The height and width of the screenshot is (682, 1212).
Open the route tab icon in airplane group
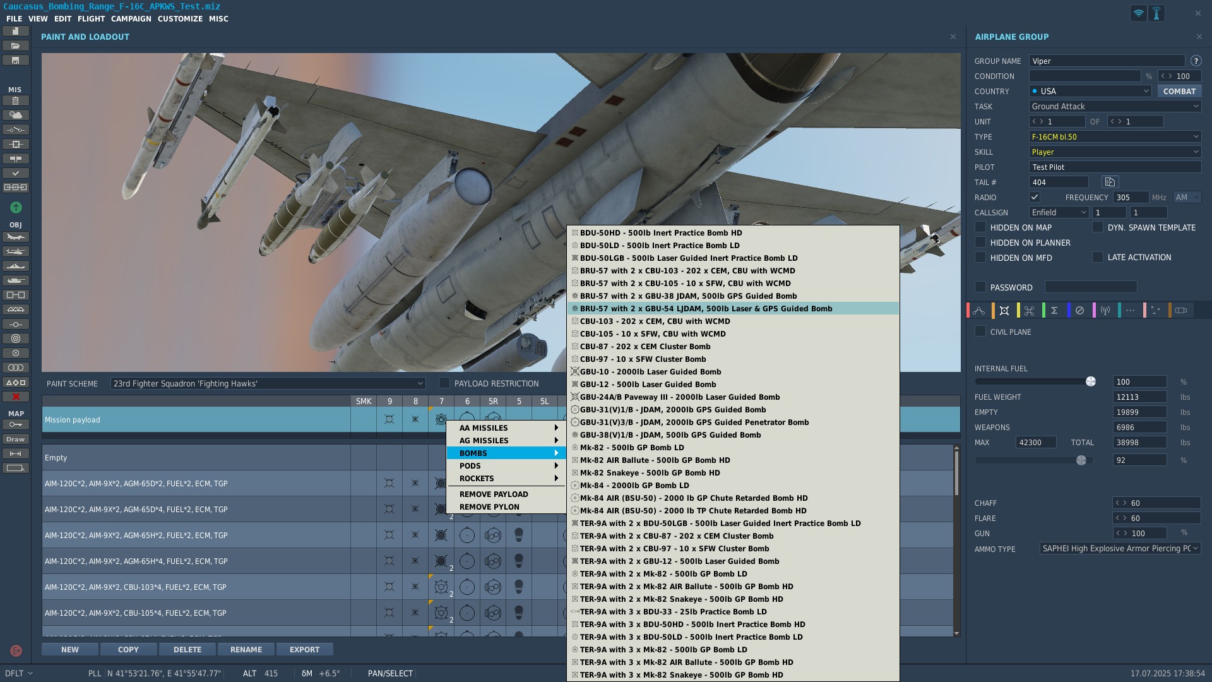979,311
